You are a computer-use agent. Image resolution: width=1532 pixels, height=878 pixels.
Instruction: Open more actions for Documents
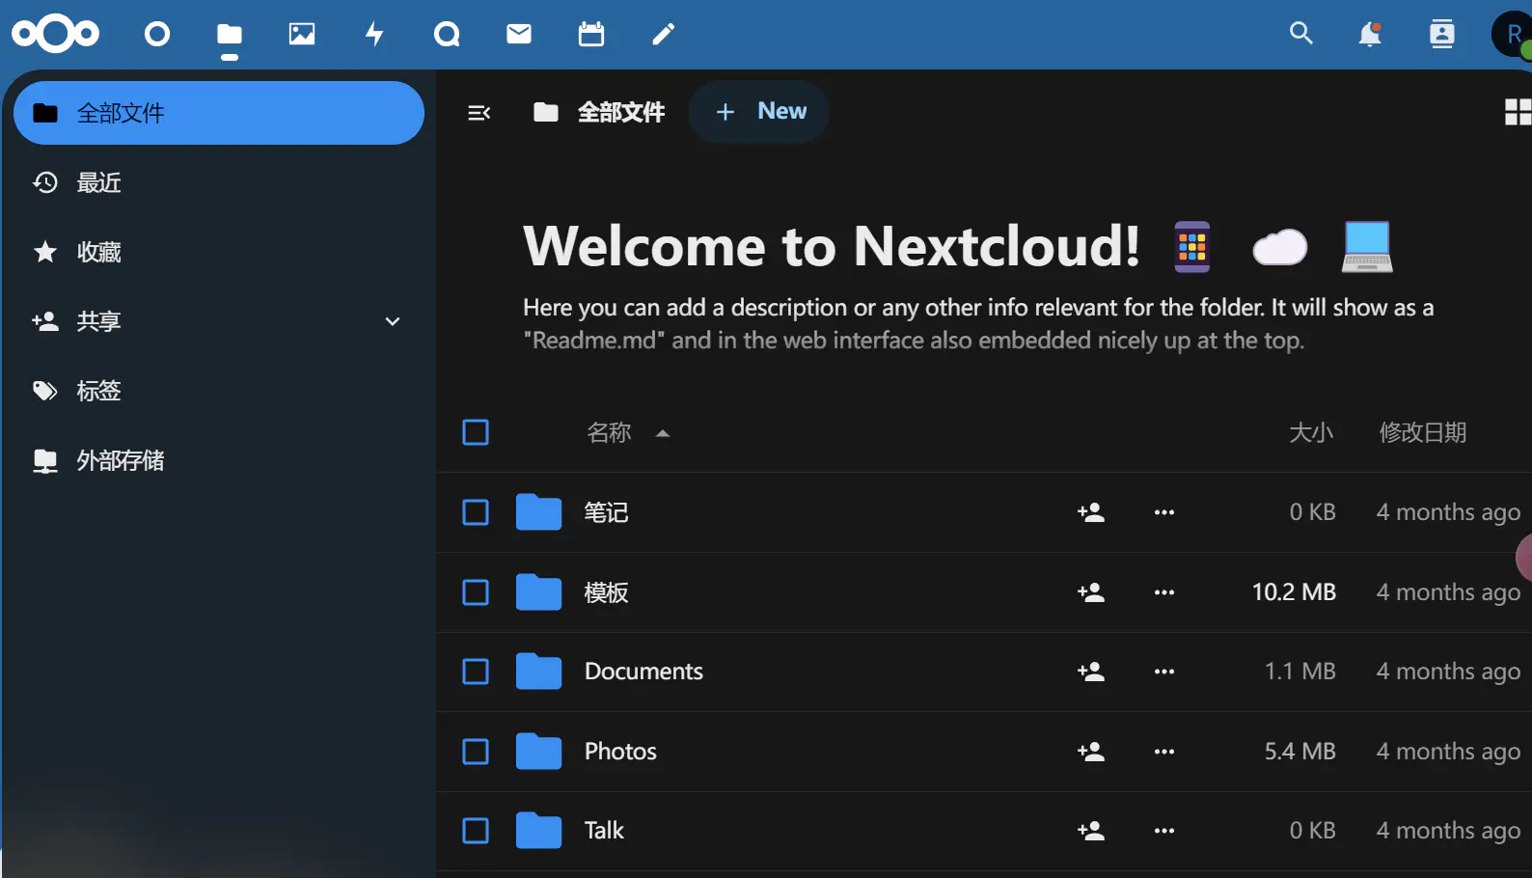[x=1164, y=672]
